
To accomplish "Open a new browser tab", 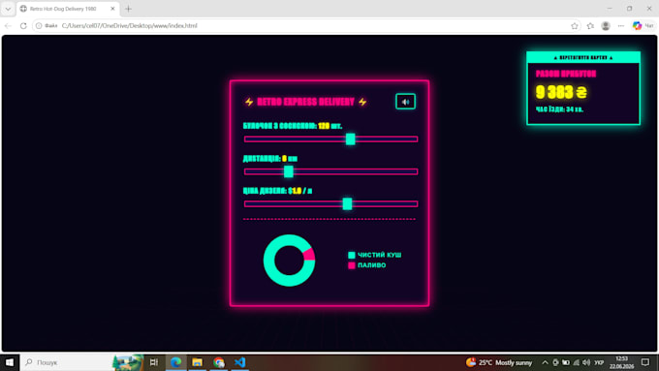I will [128, 9].
